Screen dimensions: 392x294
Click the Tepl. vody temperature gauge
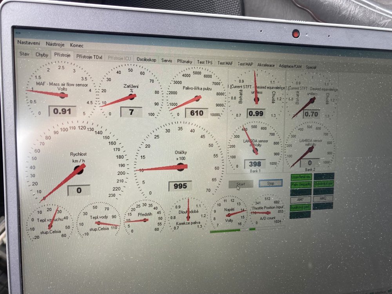coord(98,222)
